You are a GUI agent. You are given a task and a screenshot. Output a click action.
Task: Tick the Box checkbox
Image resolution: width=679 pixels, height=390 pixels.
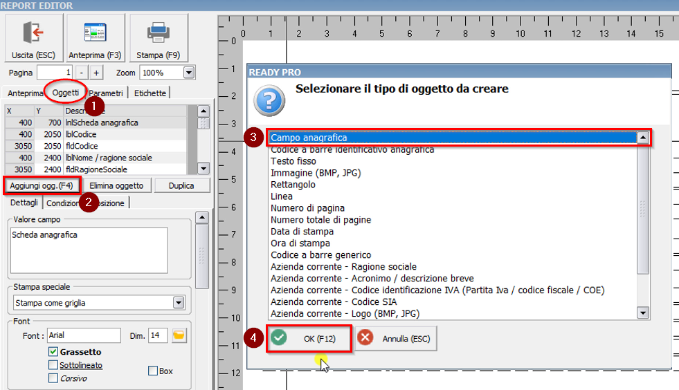click(x=153, y=371)
